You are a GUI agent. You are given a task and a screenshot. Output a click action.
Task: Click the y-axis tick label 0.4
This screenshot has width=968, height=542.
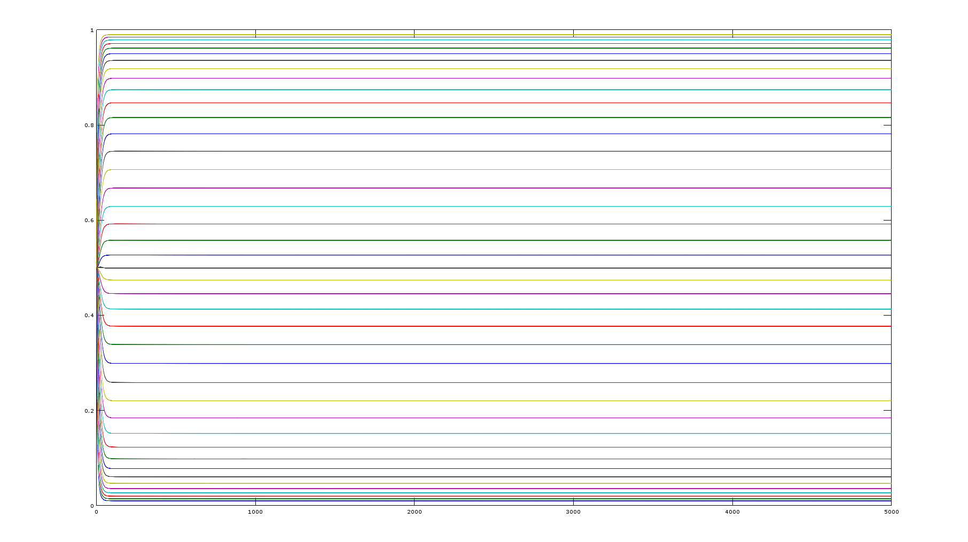[88, 316]
